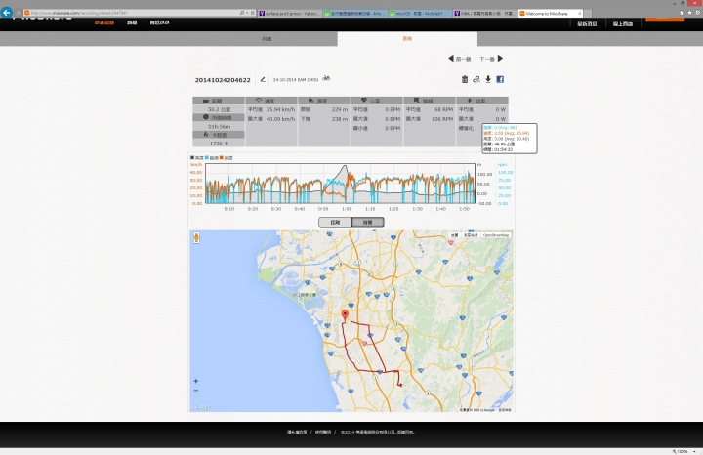This screenshot has height=455, width=703.
Task: Click the altitude mountain icon in stats header
Action: pos(310,101)
